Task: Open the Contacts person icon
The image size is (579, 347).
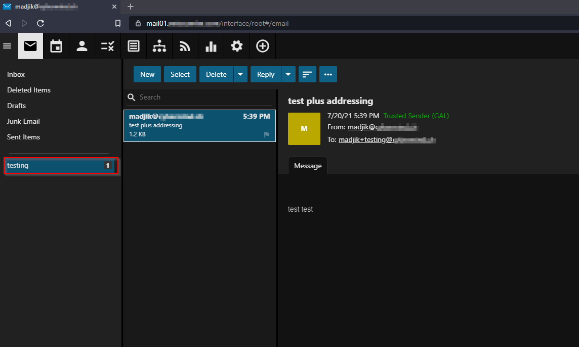Action: pyautogui.click(x=82, y=46)
